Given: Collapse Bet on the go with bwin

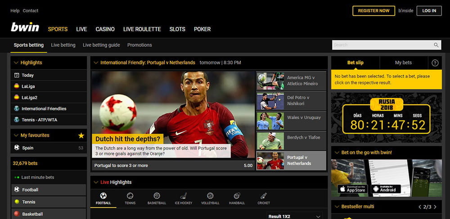Looking at the screenshot, I should coord(337,152).
